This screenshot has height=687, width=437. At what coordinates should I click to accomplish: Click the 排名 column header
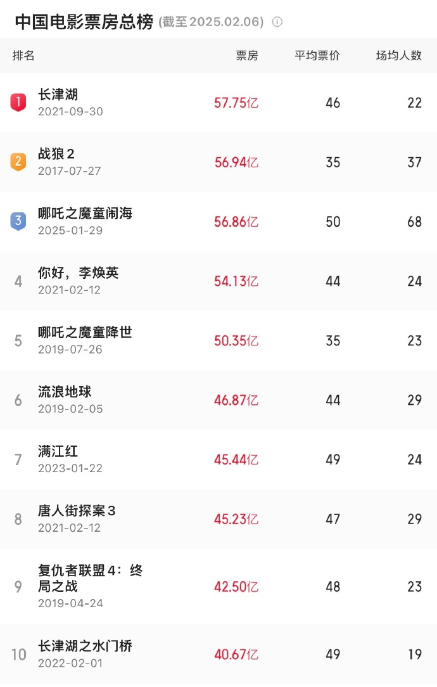point(23,55)
